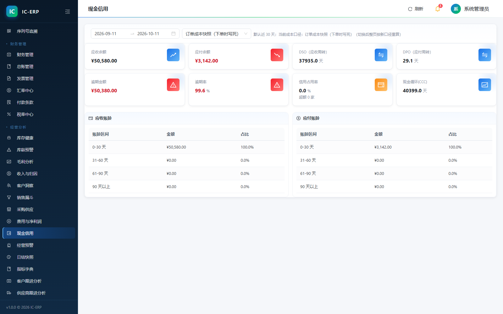The height and width of the screenshot is (314, 503).
Task: Open 发票管理 in the sidebar
Action: click(x=39, y=78)
